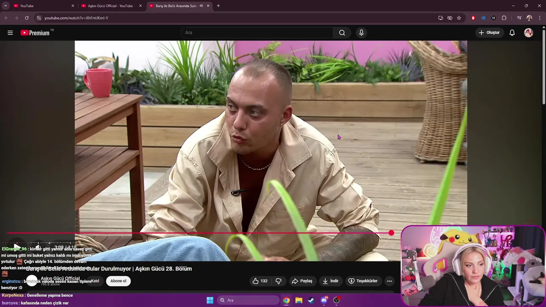Click chat username burcuva

10,303
